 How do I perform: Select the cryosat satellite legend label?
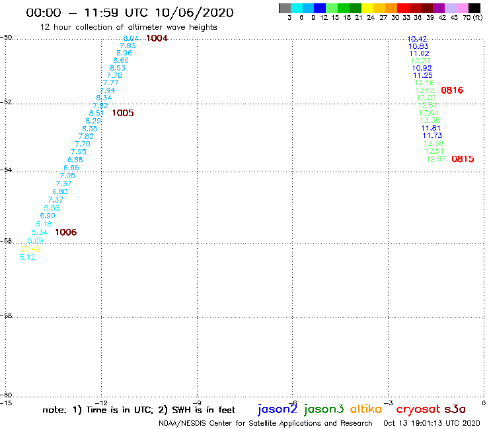[418, 409]
